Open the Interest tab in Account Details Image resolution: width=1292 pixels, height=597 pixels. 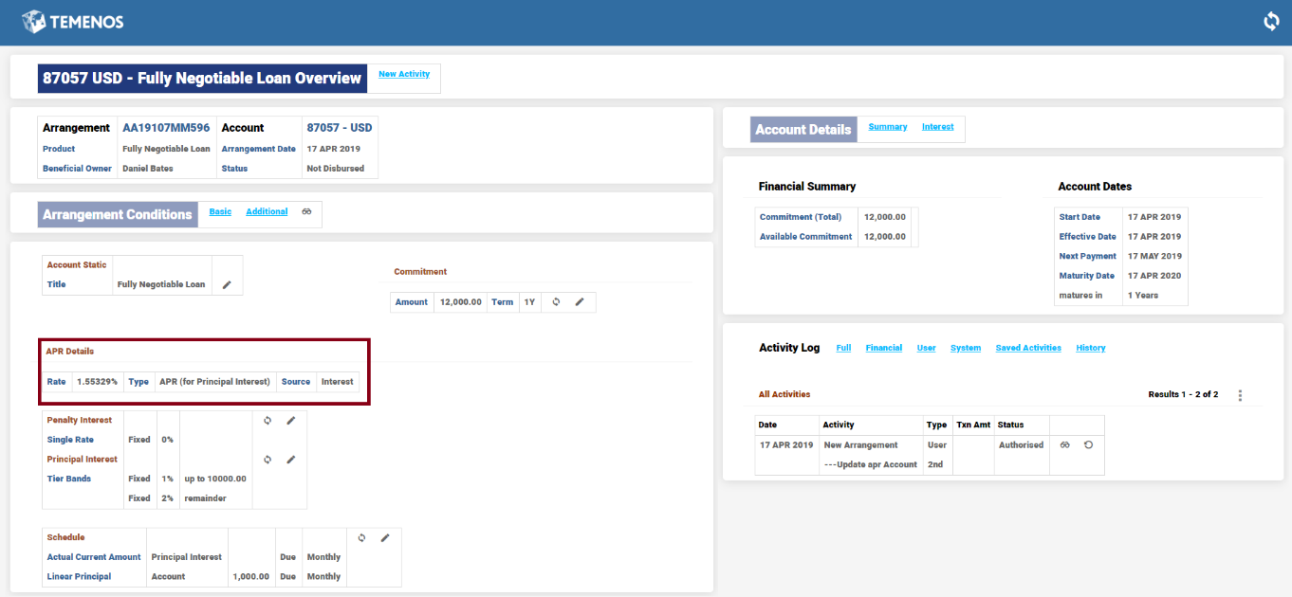[937, 127]
